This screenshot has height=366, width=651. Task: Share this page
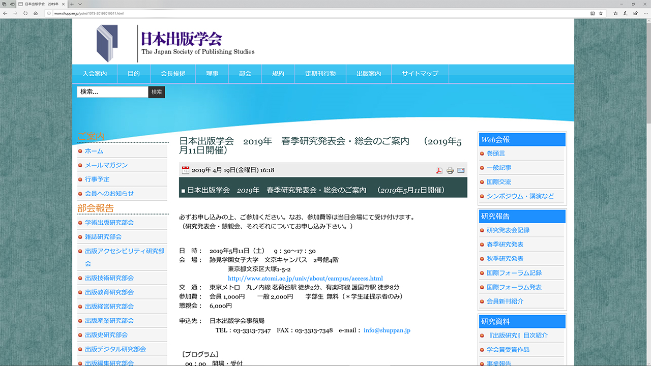[x=635, y=13]
